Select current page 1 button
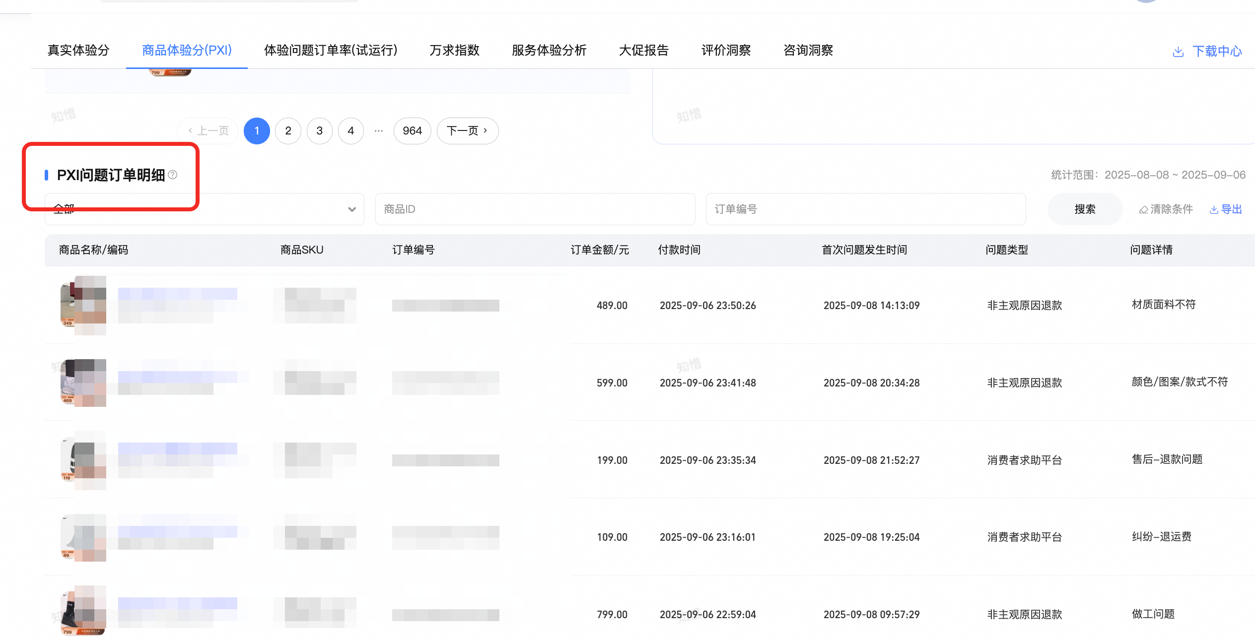This screenshot has height=639, width=1255. point(257,131)
